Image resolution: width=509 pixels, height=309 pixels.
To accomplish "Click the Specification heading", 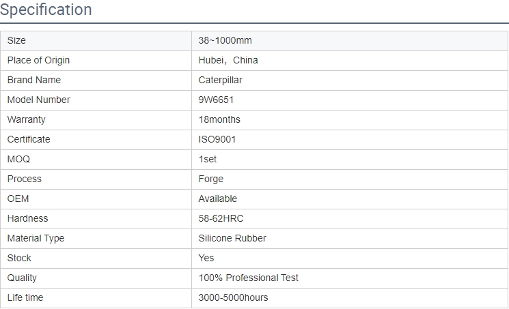I will 46,10.
